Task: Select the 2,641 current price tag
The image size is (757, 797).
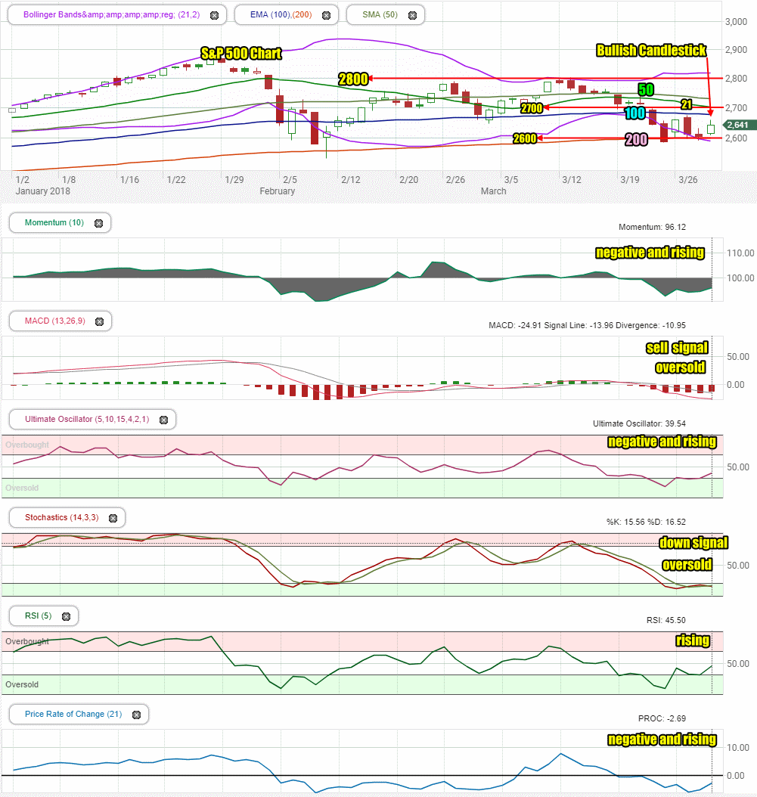Action: pyautogui.click(x=739, y=125)
